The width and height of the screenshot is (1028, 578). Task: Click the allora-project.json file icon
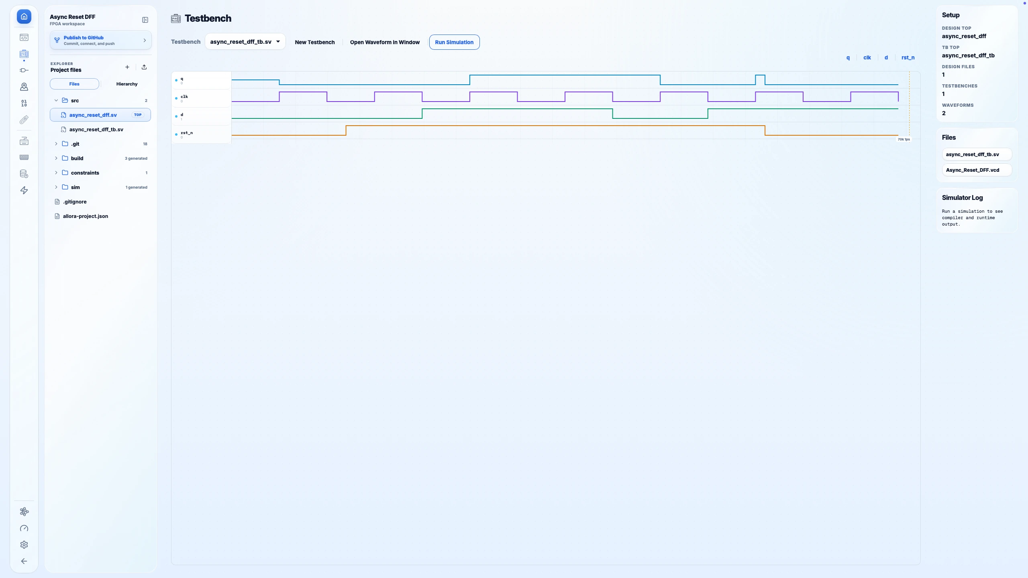57,216
